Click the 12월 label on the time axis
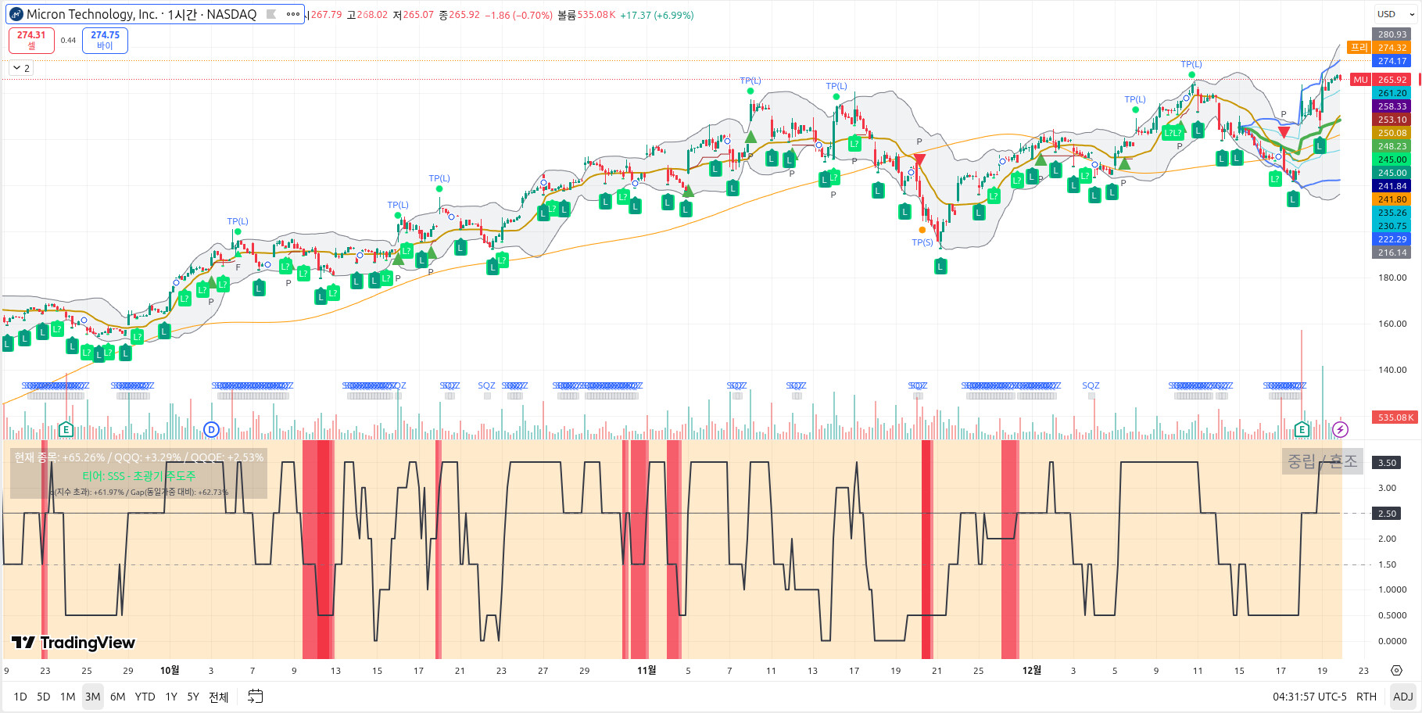Viewport: 1422px width, 713px height. [1032, 670]
